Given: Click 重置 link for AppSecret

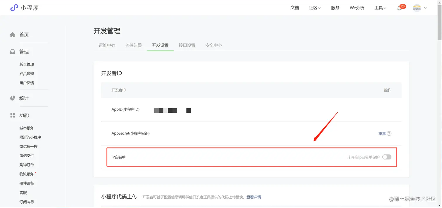Looking at the screenshot, I should coord(382,134).
